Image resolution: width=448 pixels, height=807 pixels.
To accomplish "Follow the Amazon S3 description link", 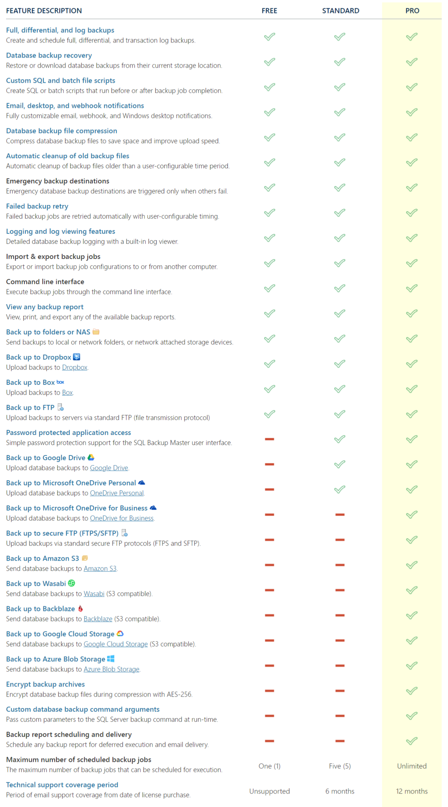I will (100, 569).
